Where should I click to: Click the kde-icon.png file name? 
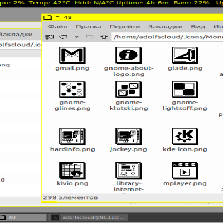[x=185, y=149]
